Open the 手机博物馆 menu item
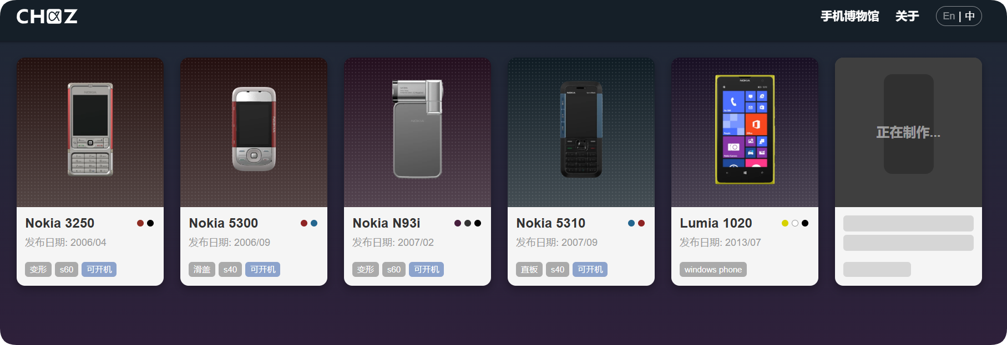The height and width of the screenshot is (345, 1007). (x=849, y=17)
